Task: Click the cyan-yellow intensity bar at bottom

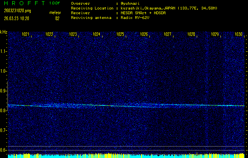Action: click(126, 156)
